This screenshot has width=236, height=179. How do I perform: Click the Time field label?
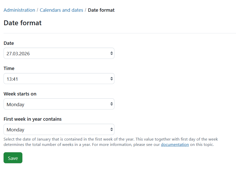tap(9, 68)
